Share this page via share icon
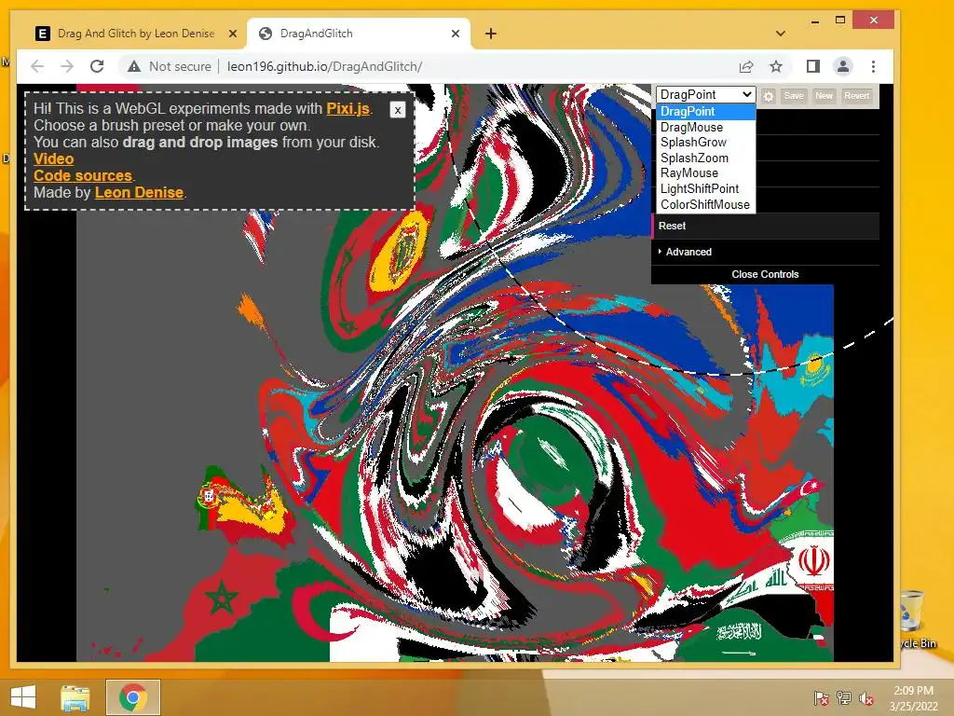This screenshot has width=954, height=716. [746, 66]
